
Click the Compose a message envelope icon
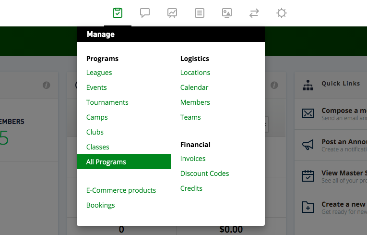click(x=308, y=113)
